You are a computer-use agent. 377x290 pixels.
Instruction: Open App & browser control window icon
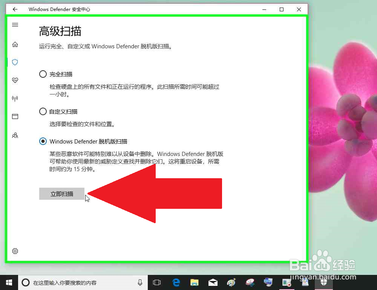pos(15,117)
